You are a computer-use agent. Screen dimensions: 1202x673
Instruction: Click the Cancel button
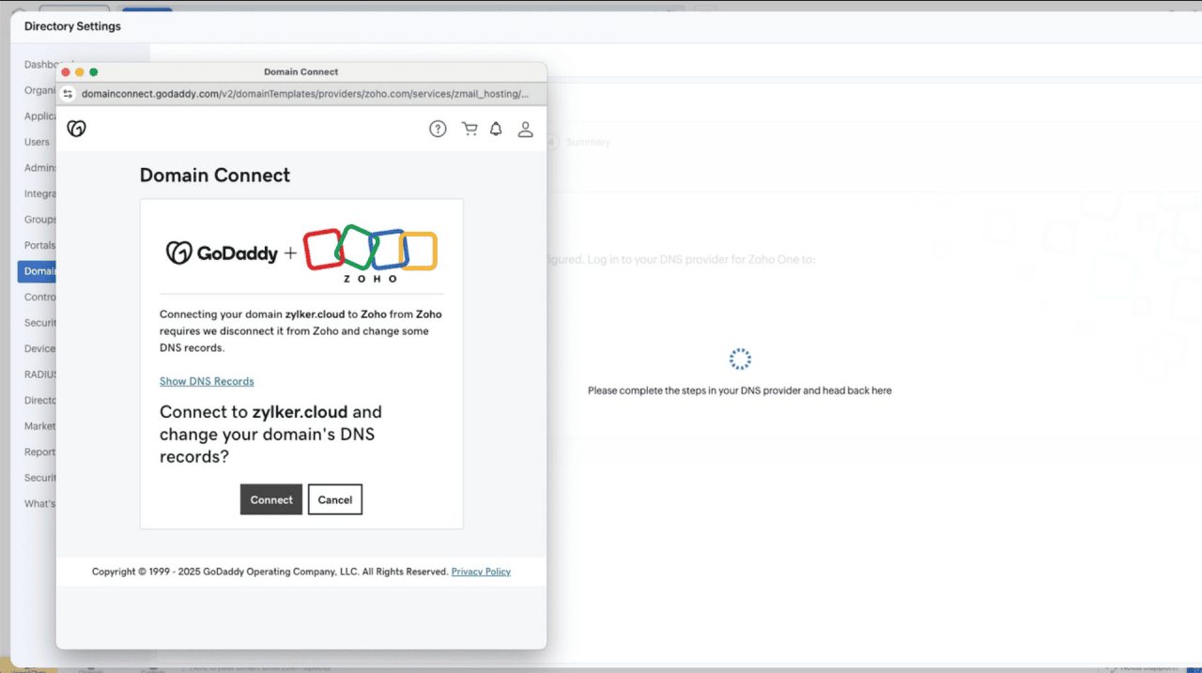pyautogui.click(x=335, y=499)
